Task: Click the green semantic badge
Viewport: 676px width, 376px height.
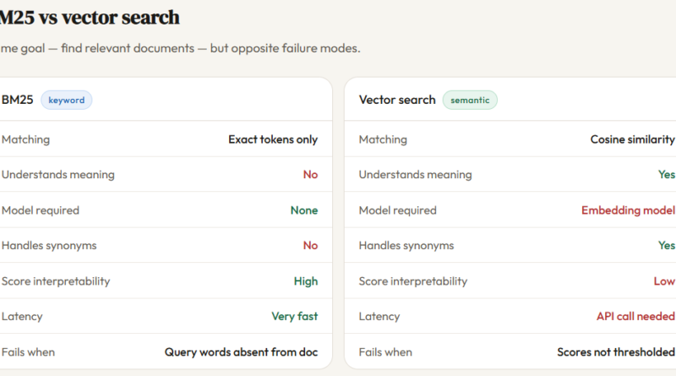Action: coord(470,100)
